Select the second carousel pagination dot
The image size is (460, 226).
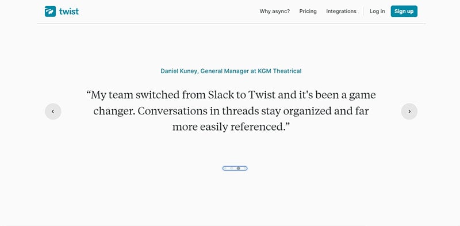tap(232, 168)
